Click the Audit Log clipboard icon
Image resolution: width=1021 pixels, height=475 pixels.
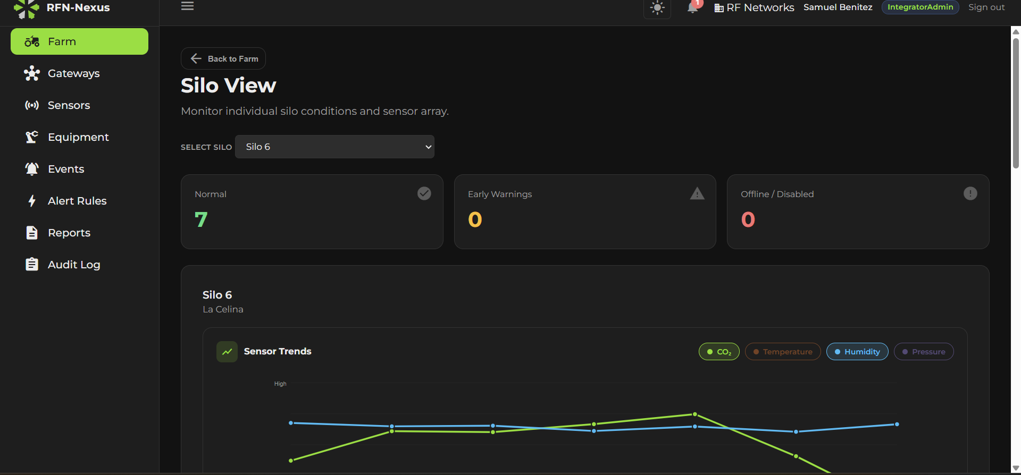[x=32, y=264]
